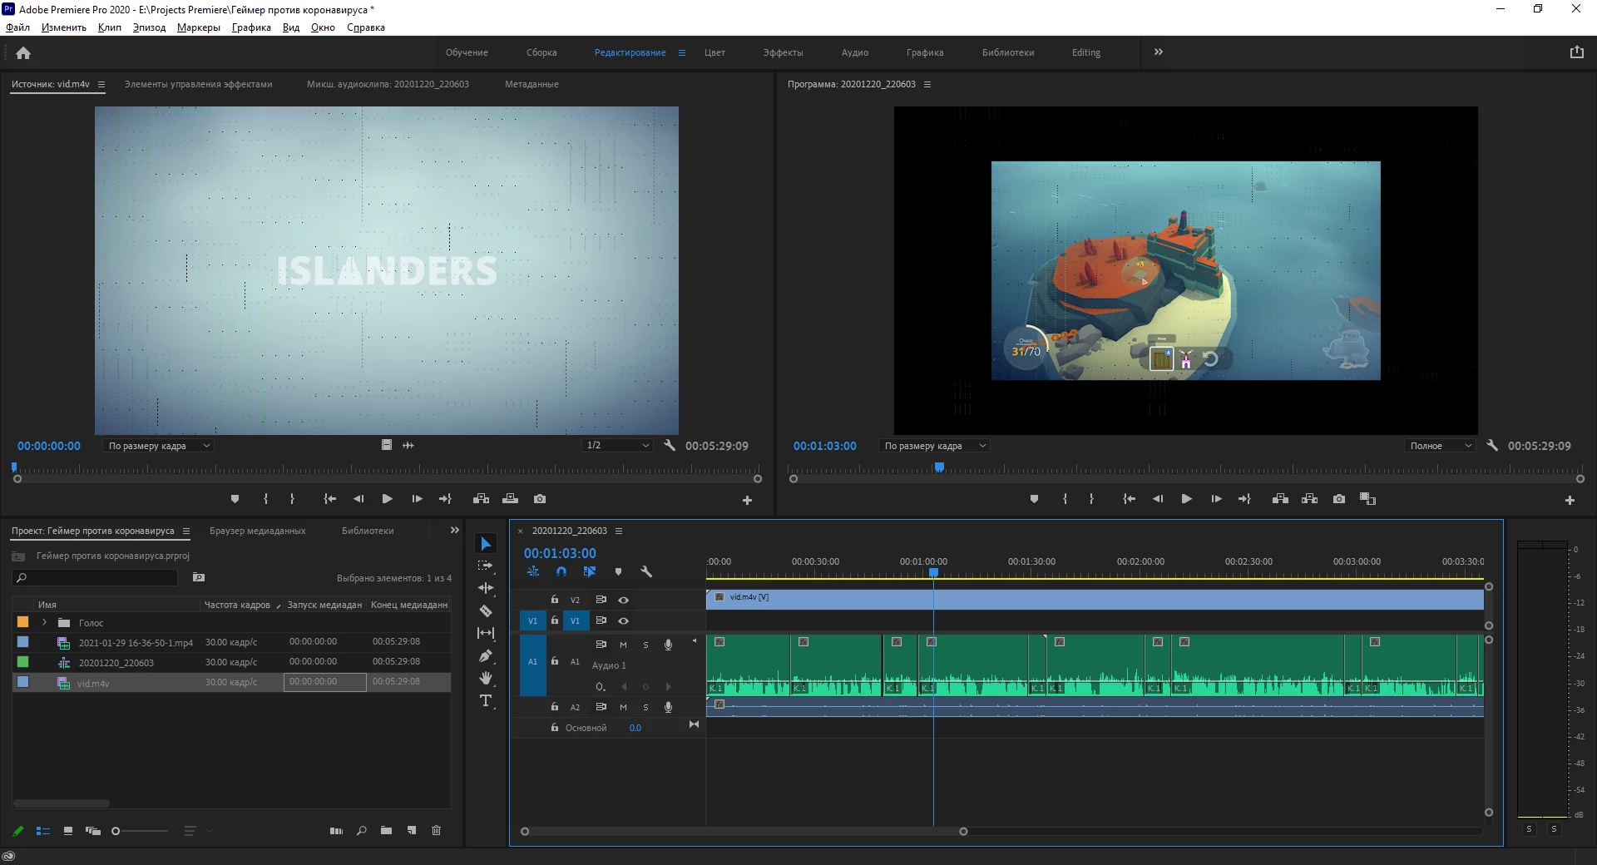The width and height of the screenshot is (1597, 865).
Task: Select the Hand tool
Action: click(x=486, y=678)
